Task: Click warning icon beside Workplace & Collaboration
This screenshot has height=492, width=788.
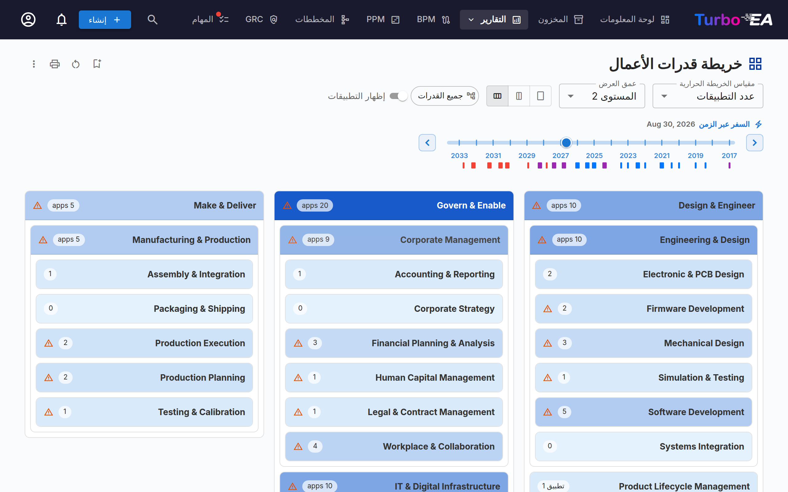Action: 298,446
